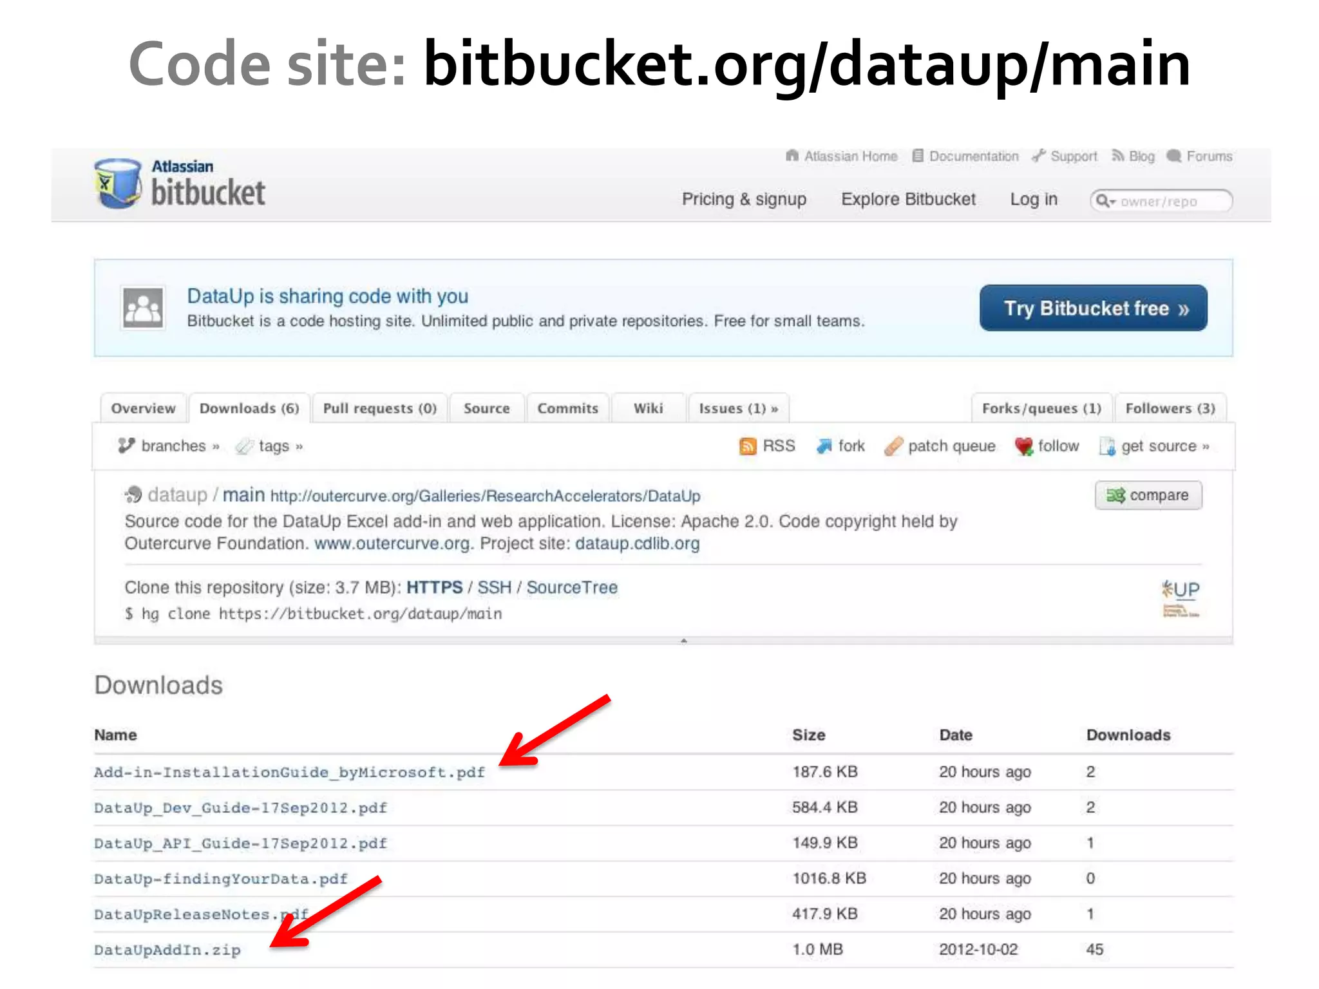The height and width of the screenshot is (989, 1319).
Task: Click the orange RSS icon
Action: click(748, 446)
